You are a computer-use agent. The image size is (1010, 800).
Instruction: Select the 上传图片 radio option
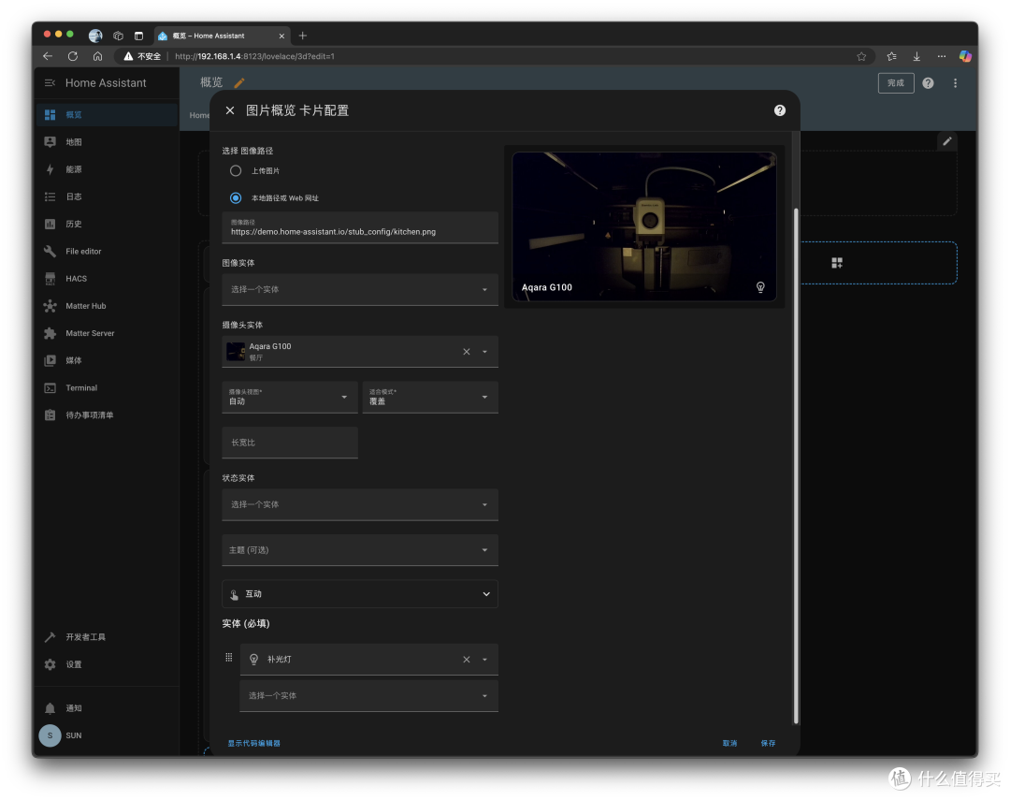(x=236, y=171)
